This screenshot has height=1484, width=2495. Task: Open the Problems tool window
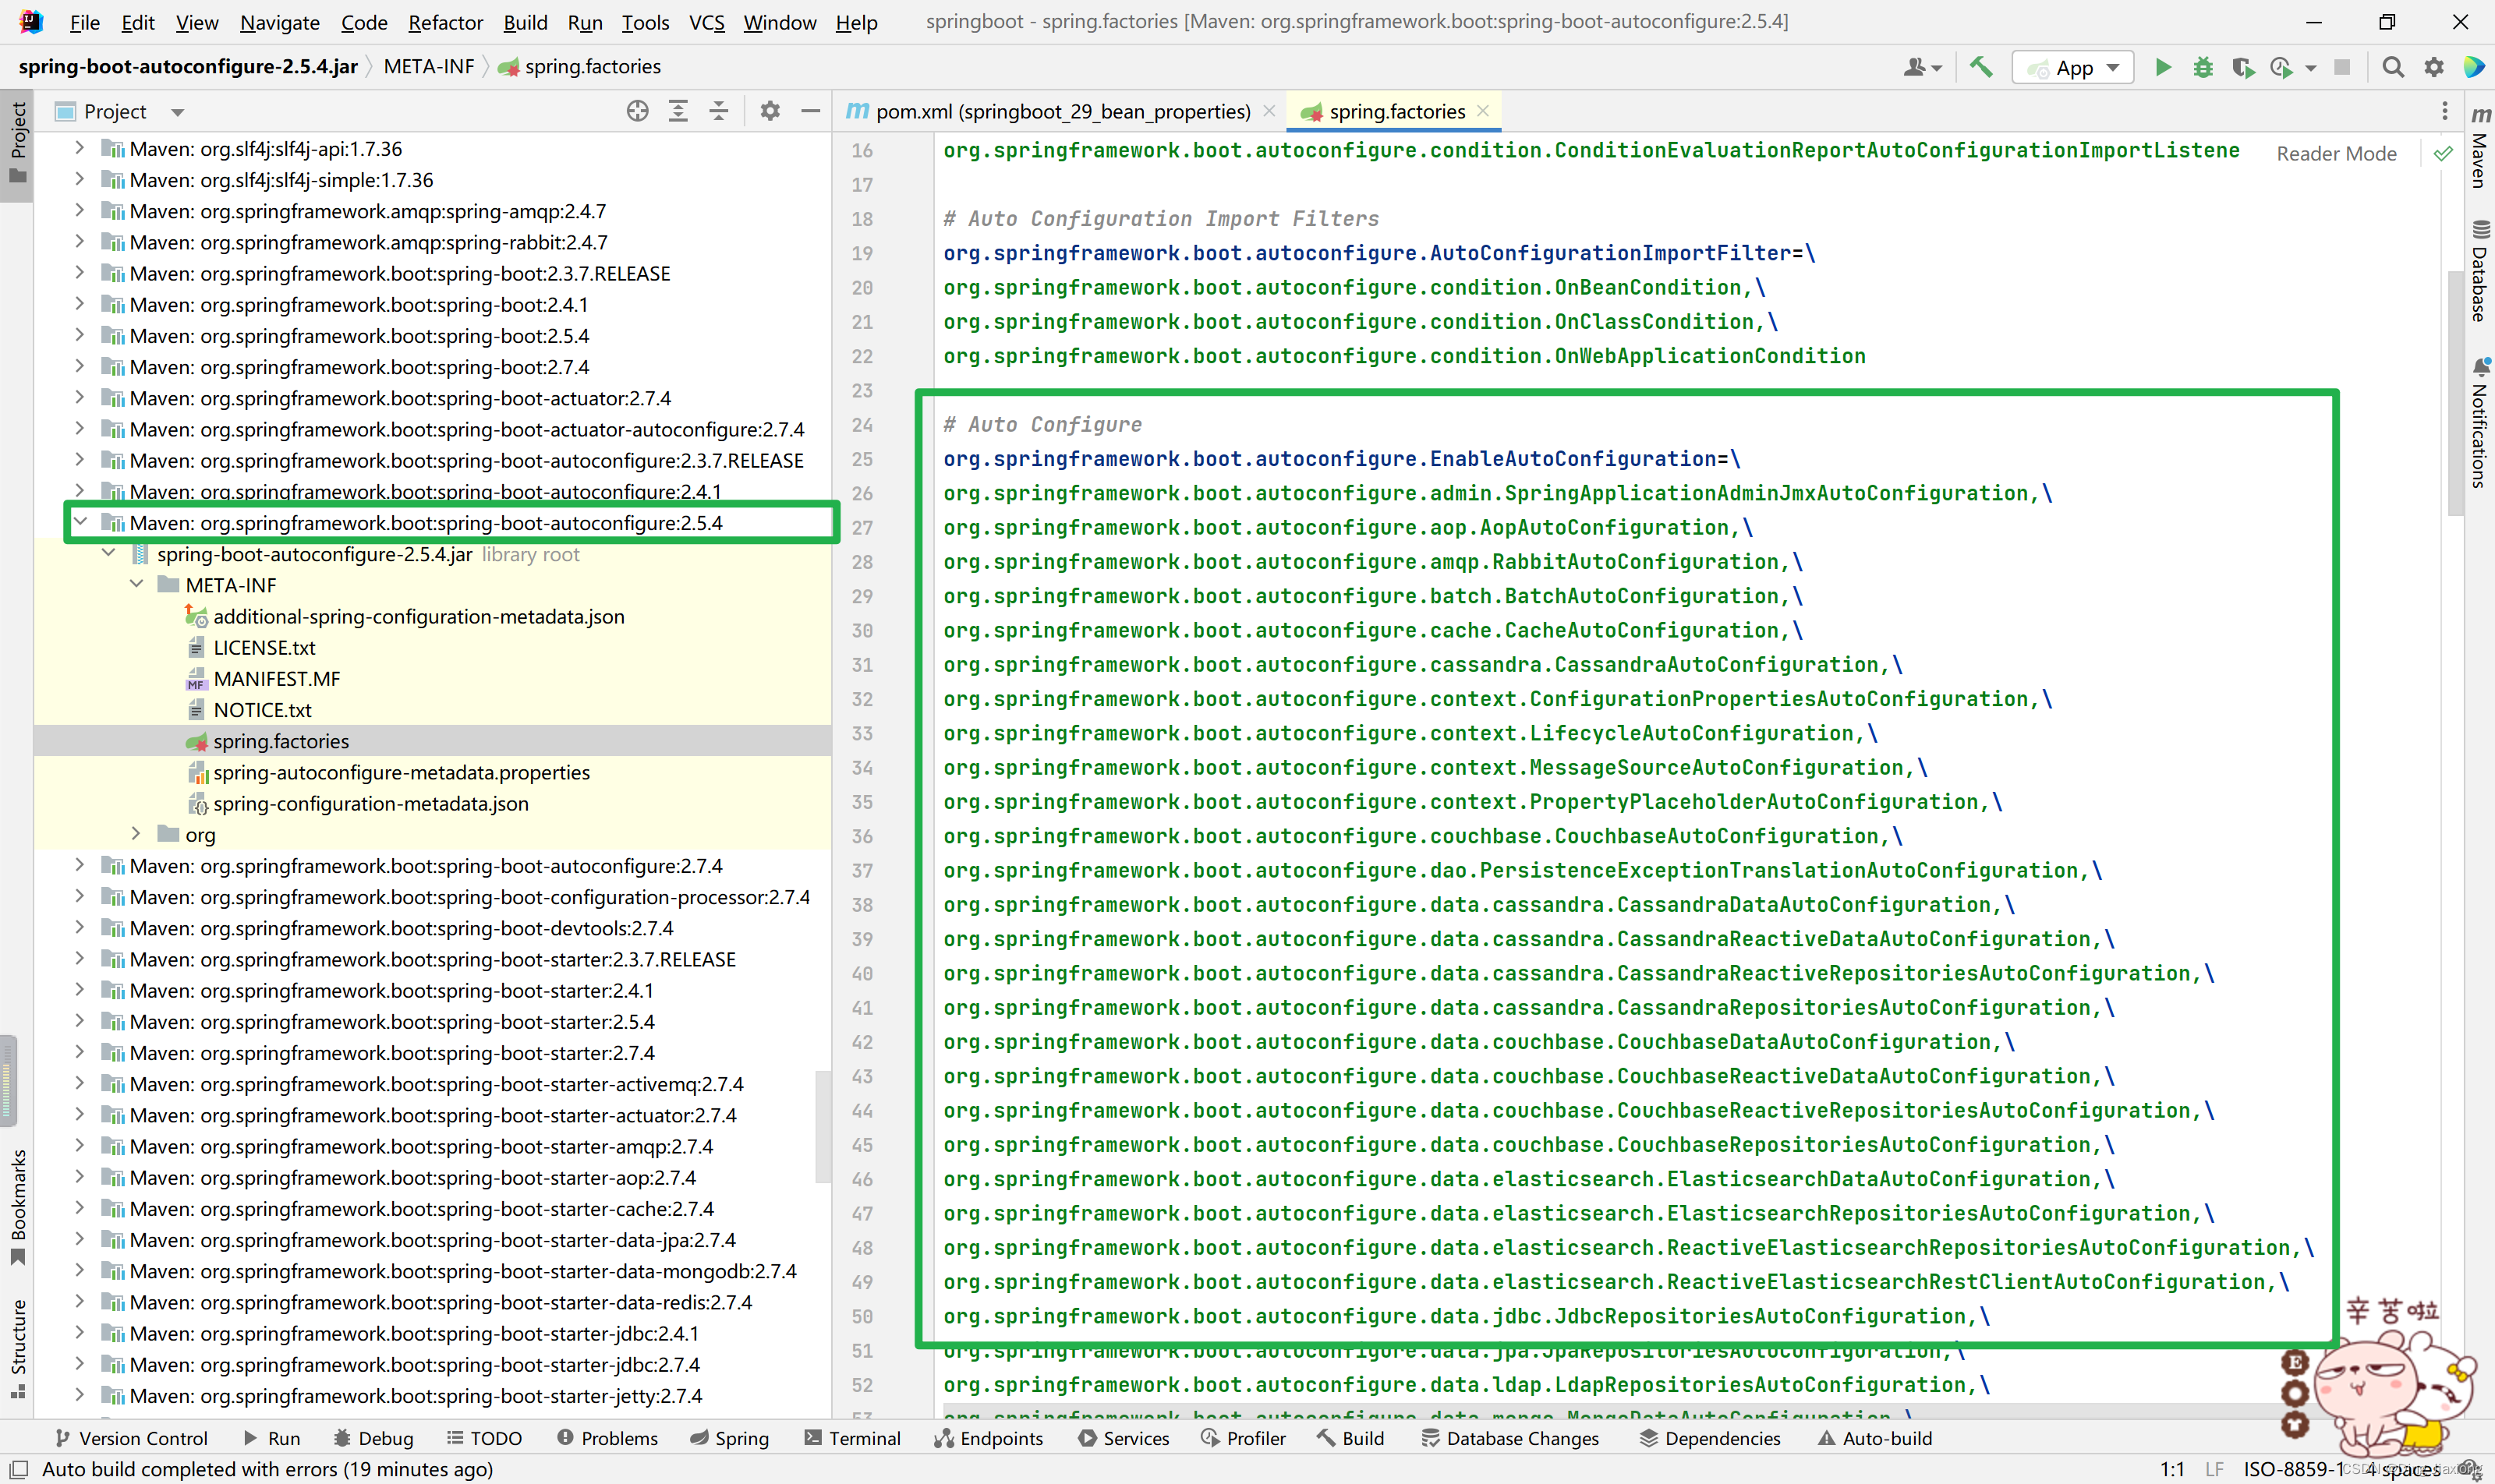coord(607,1437)
